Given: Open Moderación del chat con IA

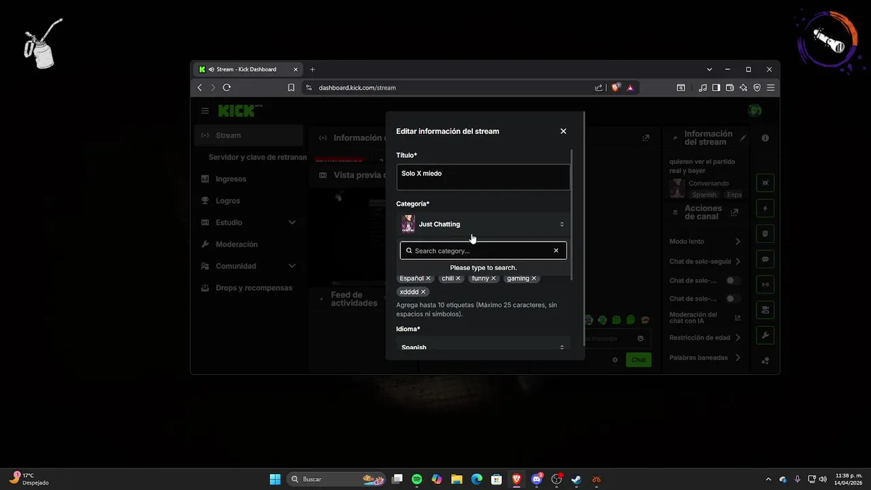Looking at the screenshot, I should (705, 318).
